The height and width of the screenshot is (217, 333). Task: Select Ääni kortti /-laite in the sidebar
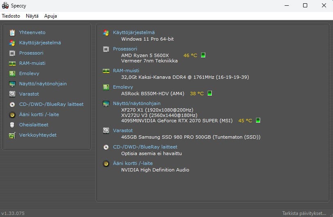(x=39, y=114)
